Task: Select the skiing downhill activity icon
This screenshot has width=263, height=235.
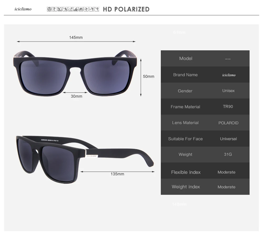Action: click(86, 9)
